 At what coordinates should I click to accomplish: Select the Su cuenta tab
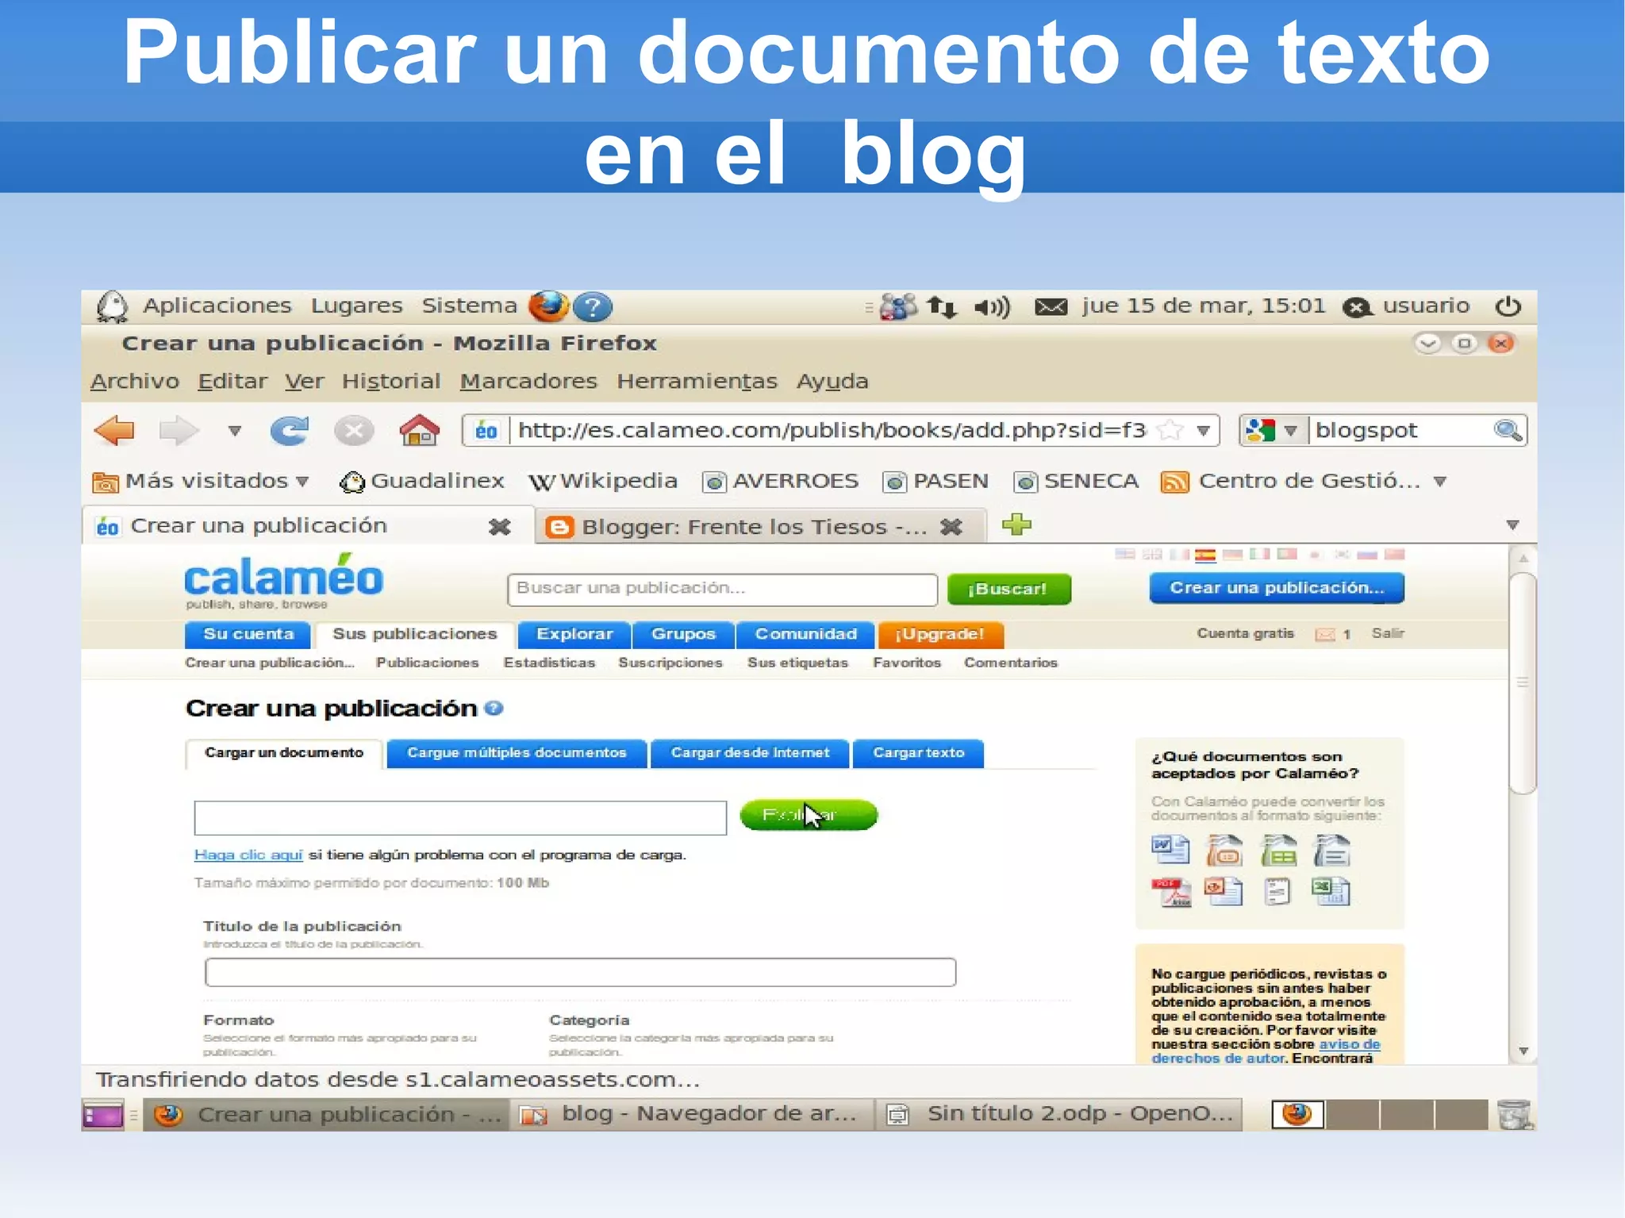[x=248, y=634]
